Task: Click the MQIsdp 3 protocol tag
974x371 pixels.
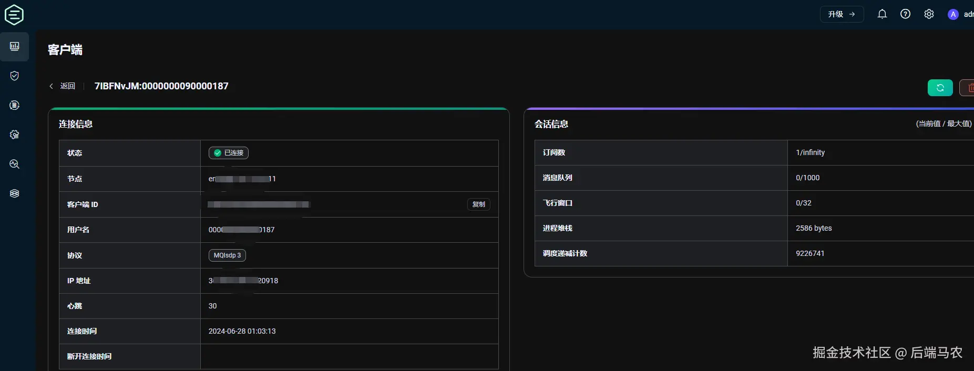Action: tap(227, 255)
